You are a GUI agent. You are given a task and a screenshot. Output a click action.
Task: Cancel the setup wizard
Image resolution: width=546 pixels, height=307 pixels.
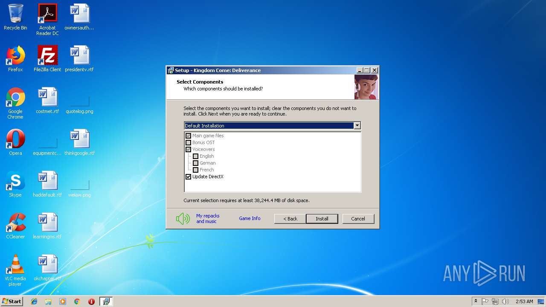pyautogui.click(x=358, y=219)
